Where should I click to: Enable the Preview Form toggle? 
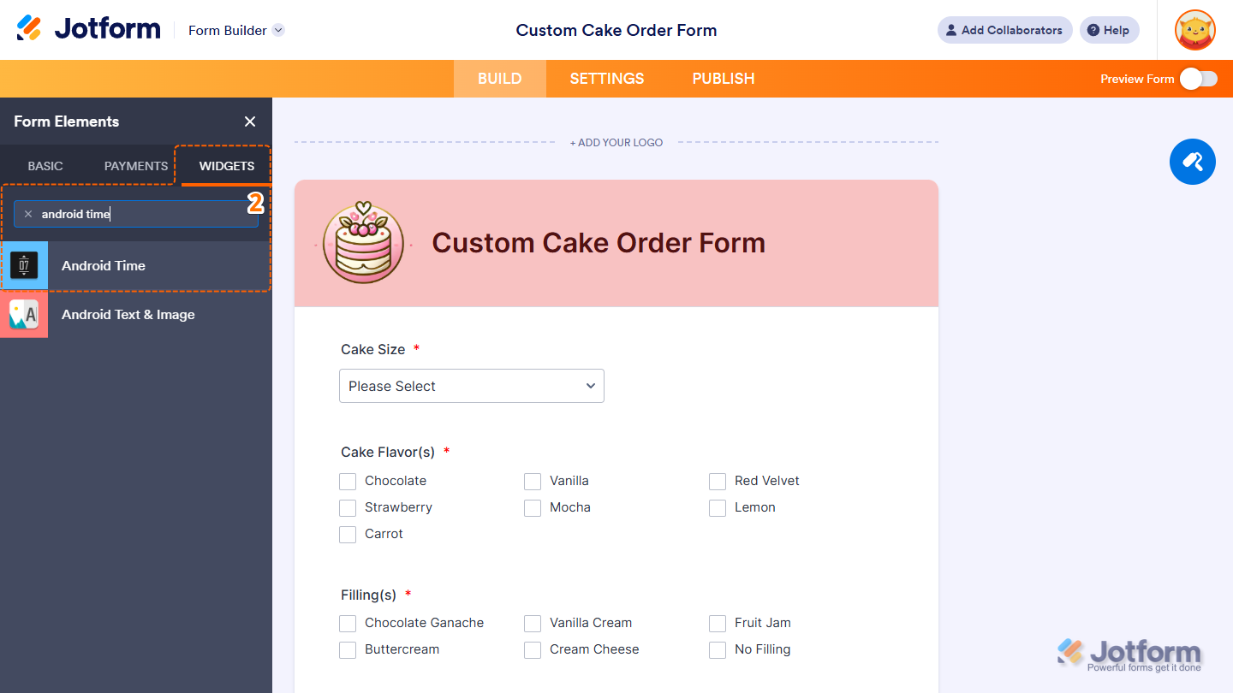point(1198,78)
